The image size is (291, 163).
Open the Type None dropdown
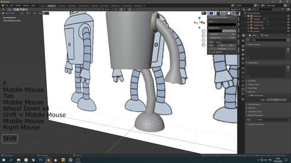[273, 120]
